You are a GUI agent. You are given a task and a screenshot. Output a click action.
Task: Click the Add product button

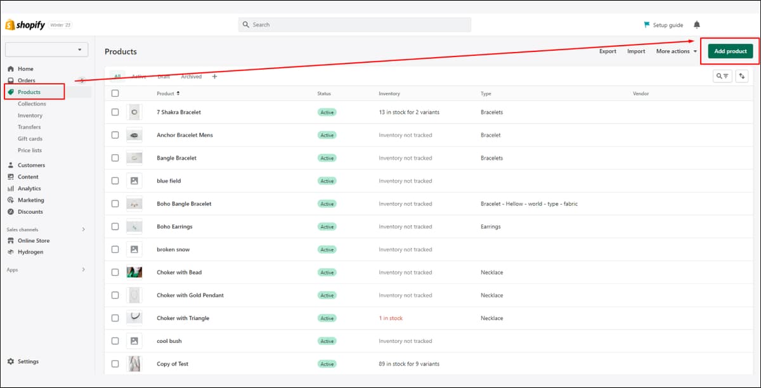click(x=731, y=51)
